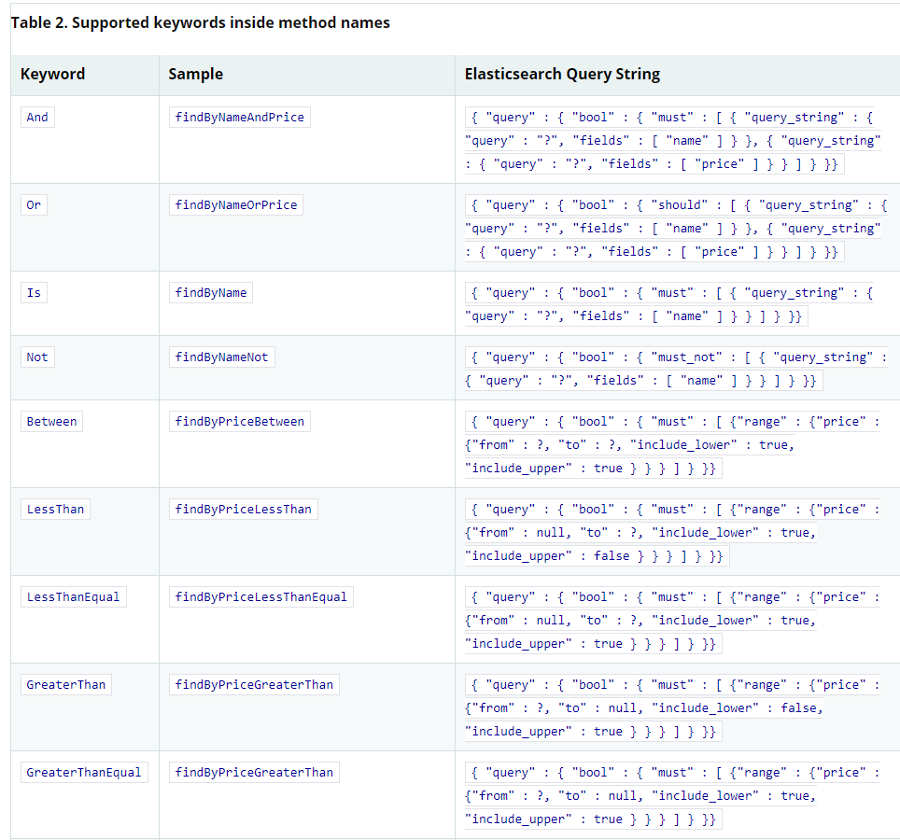Select the "Or" keyword code cell
The height and width of the screenshot is (840, 900).
34,204
